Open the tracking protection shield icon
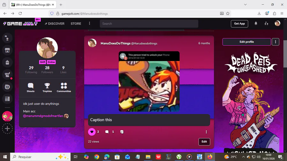The width and height of the screenshot is (287, 161). click(52, 13)
